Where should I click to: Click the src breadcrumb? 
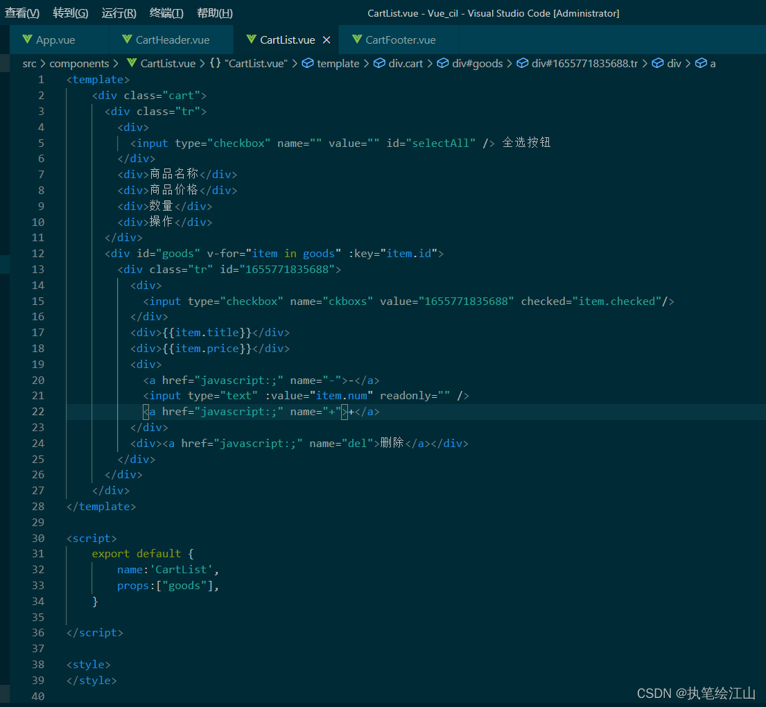(29, 64)
